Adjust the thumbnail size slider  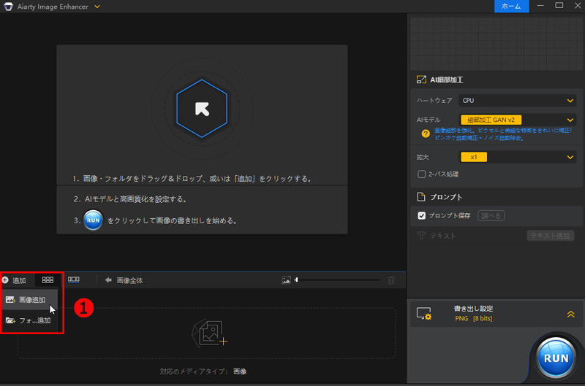[x=338, y=279]
